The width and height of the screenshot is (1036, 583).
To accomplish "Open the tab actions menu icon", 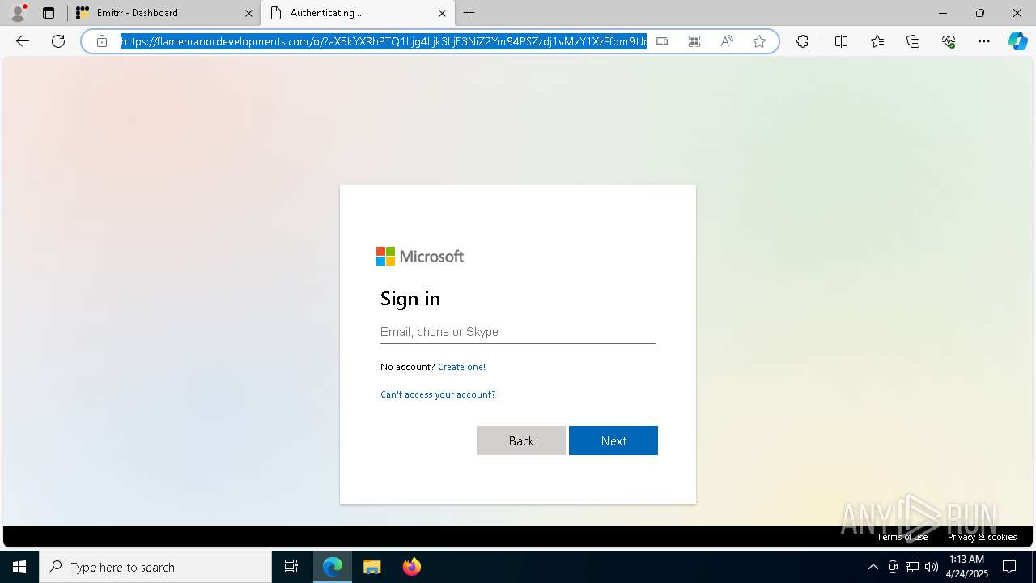I will (x=49, y=13).
